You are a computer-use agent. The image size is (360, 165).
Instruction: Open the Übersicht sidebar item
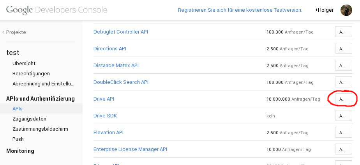click(24, 63)
